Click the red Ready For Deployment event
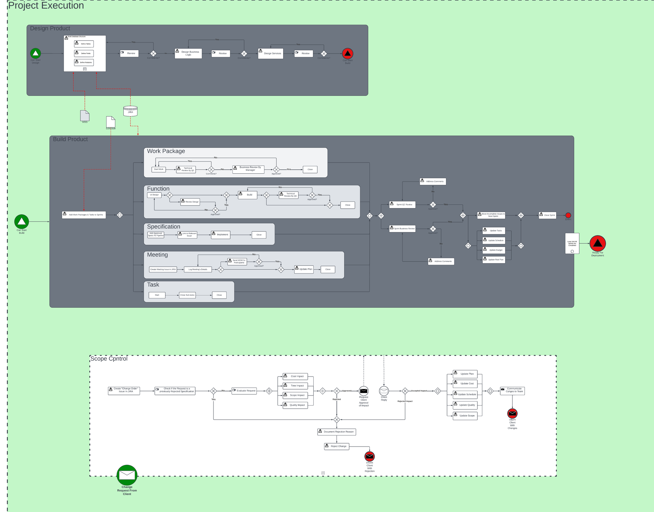 (x=597, y=243)
